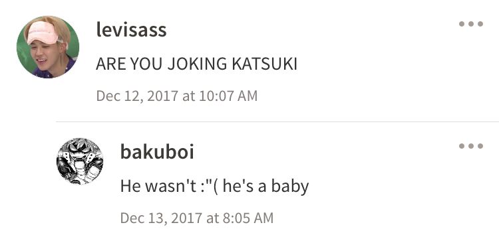The image size is (499, 239).
Task: Click the avatar with pink cap
Action: tap(48, 47)
